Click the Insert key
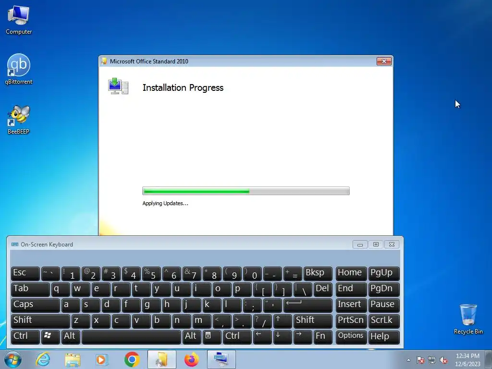Image resolution: width=492 pixels, height=369 pixels. pos(351,305)
